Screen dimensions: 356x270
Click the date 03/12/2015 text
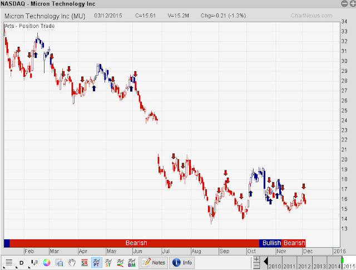(108, 16)
